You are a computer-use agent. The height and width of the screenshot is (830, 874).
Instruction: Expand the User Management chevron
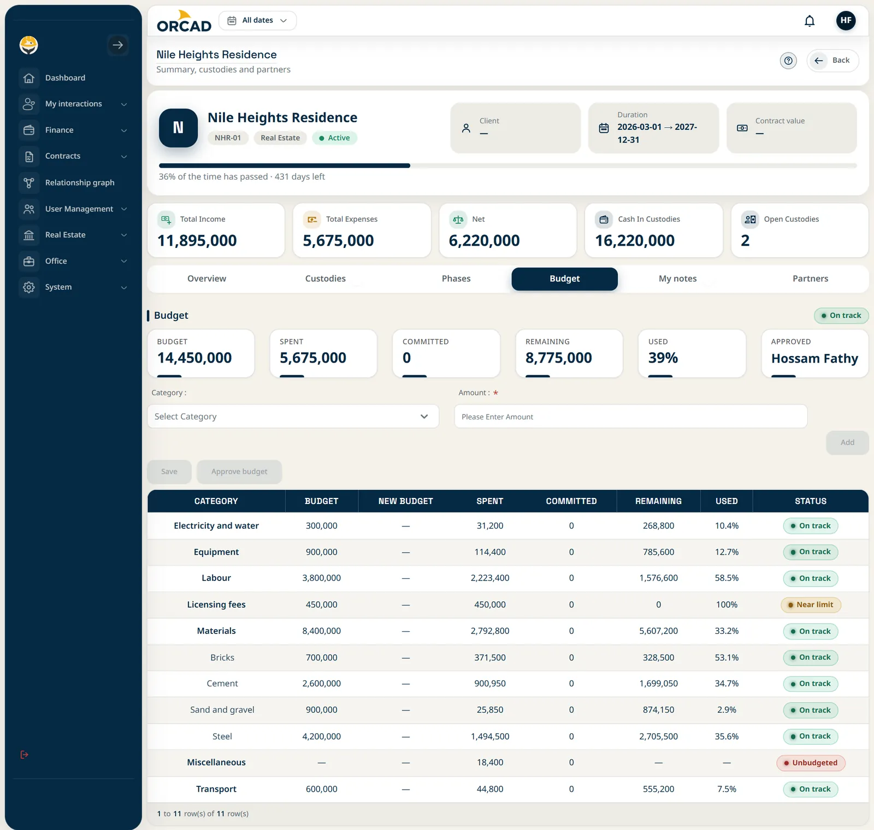click(x=124, y=209)
